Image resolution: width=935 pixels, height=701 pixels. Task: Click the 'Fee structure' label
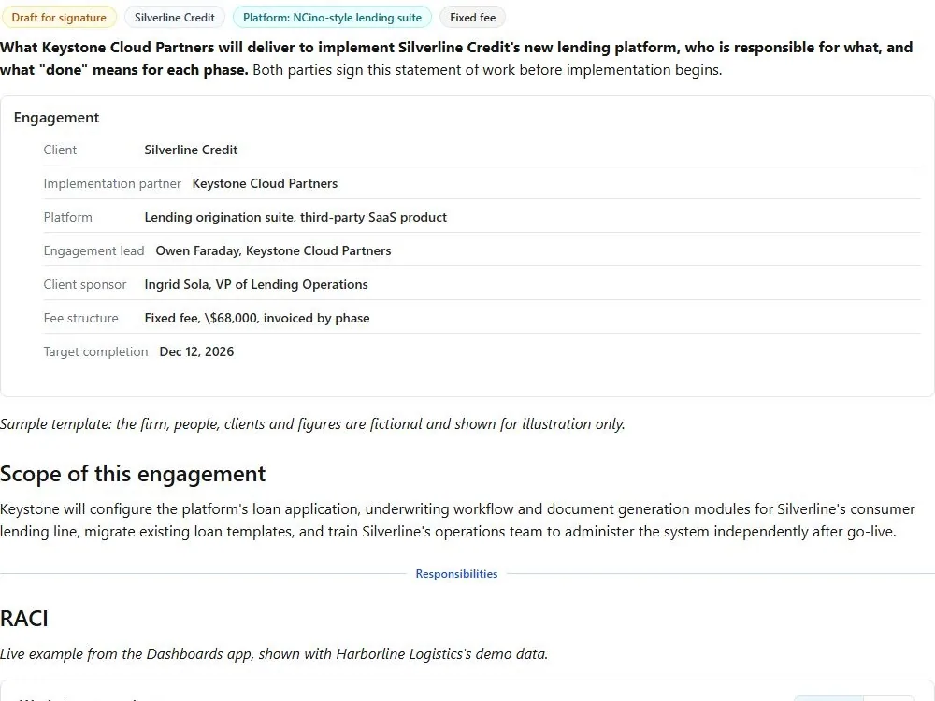pos(81,319)
